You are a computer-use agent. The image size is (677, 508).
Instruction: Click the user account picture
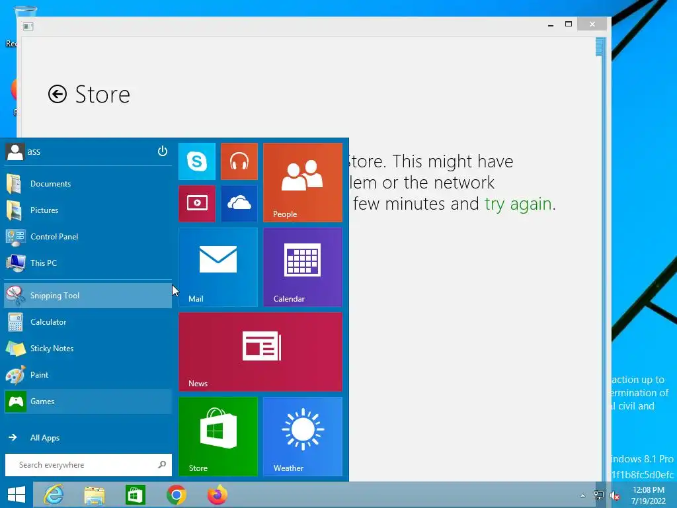[x=15, y=151]
